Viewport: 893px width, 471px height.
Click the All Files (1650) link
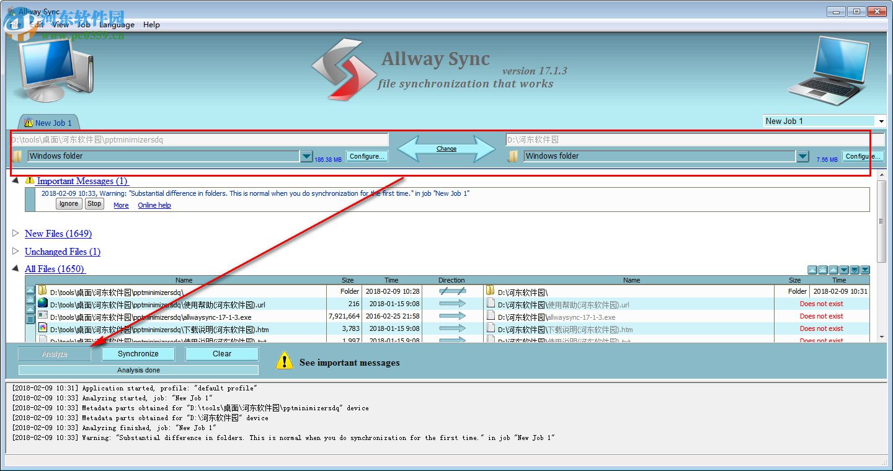tap(55, 269)
